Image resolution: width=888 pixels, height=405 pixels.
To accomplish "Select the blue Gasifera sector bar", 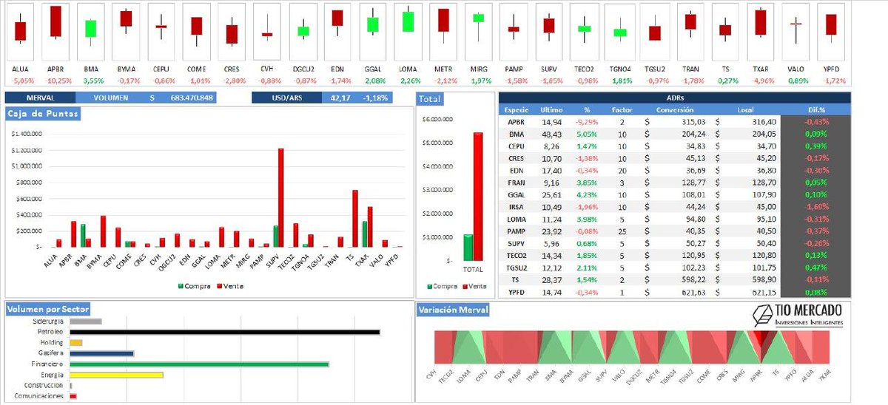I will pyautogui.click(x=101, y=353).
